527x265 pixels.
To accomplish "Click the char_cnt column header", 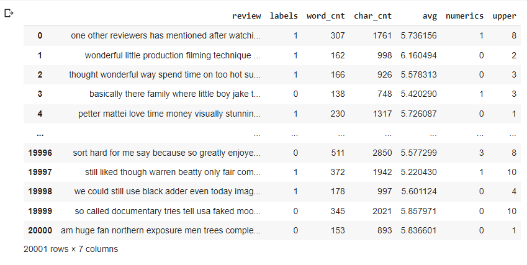I will (372, 16).
